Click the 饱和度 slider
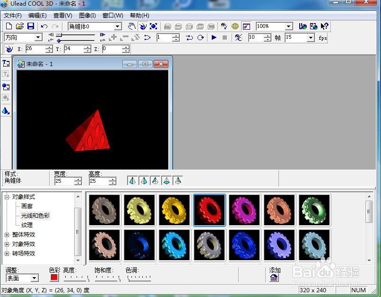This screenshot has height=297, width=381. (108, 278)
